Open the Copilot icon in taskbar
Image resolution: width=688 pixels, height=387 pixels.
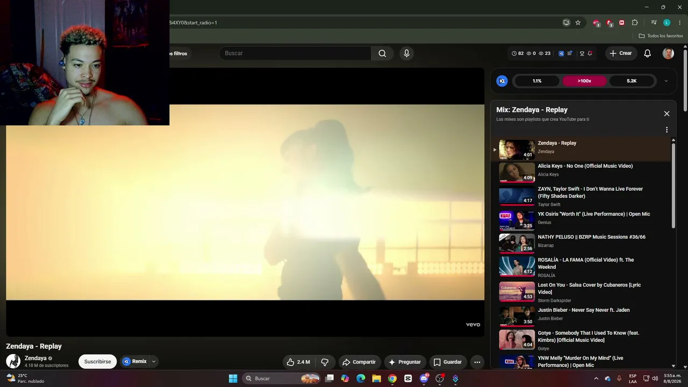pos(345,378)
